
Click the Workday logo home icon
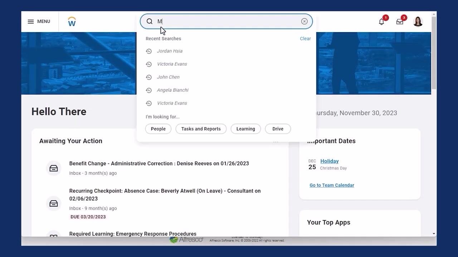[72, 21]
